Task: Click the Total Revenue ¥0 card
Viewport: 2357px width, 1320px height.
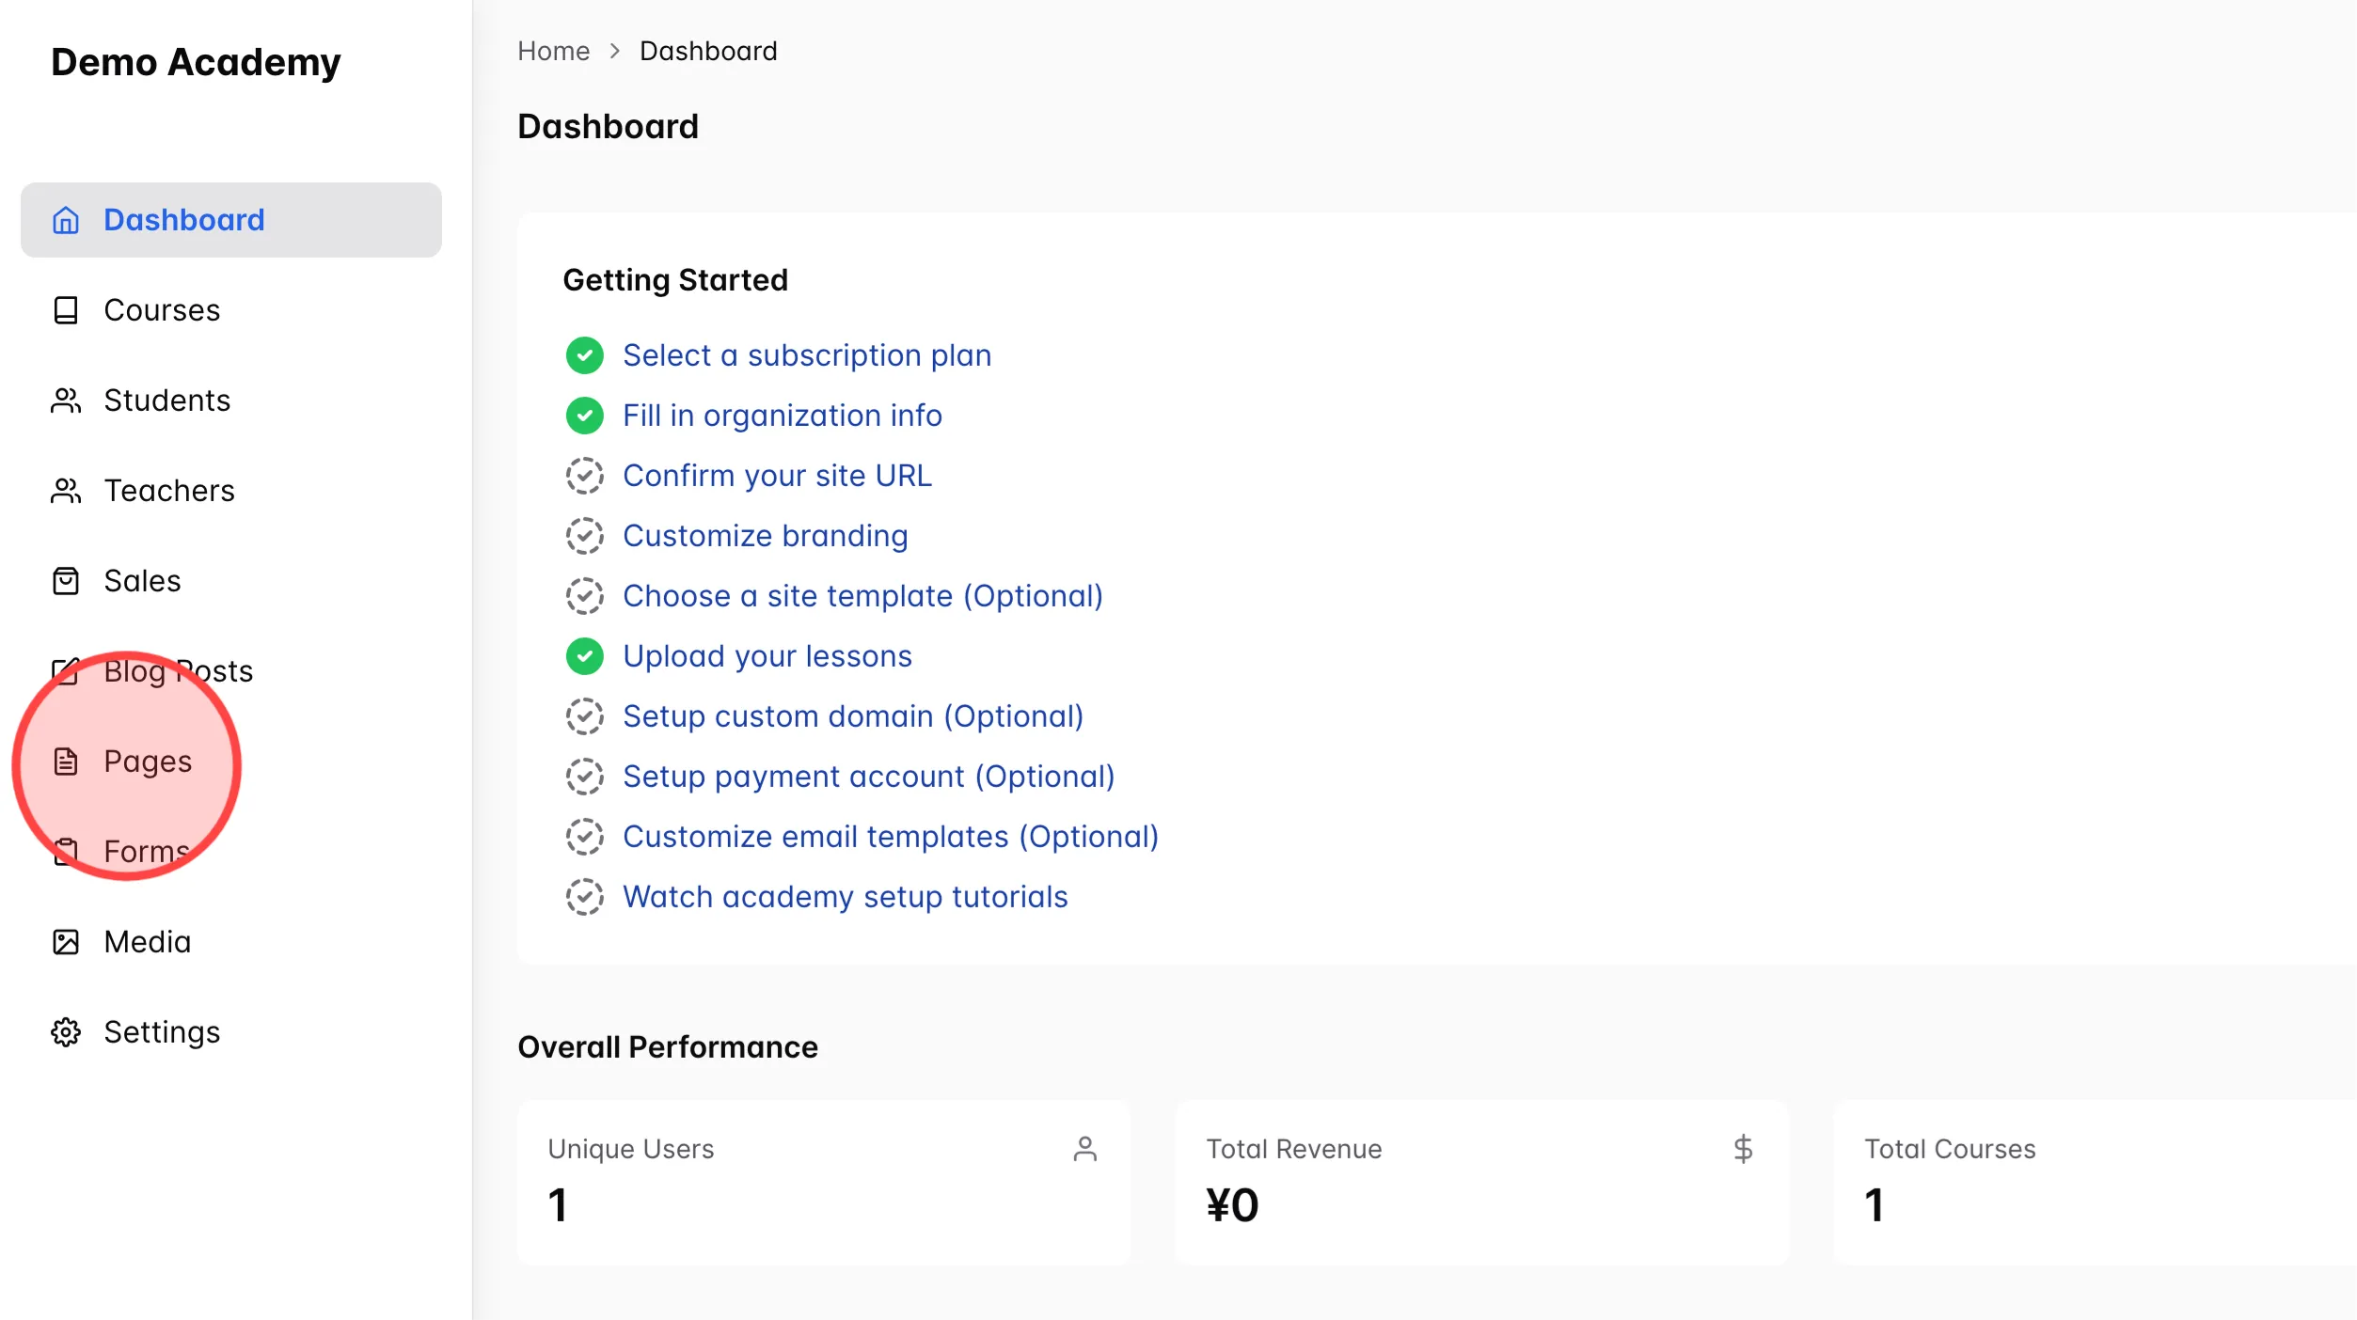Action: coord(1481,1183)
